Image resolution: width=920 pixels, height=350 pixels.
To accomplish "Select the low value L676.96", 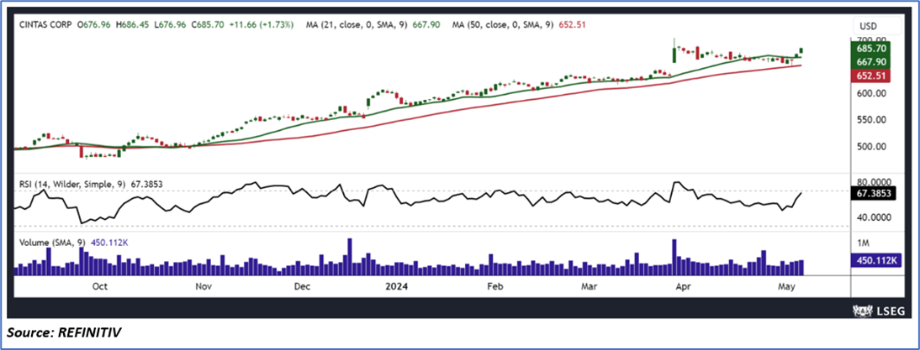I will click(x=172, y=25).
